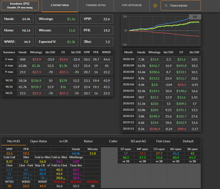Viewport: 220px width, 189px height.
Task: Switch to the Open-Raise HUD tab
Action: click(39, 141)
